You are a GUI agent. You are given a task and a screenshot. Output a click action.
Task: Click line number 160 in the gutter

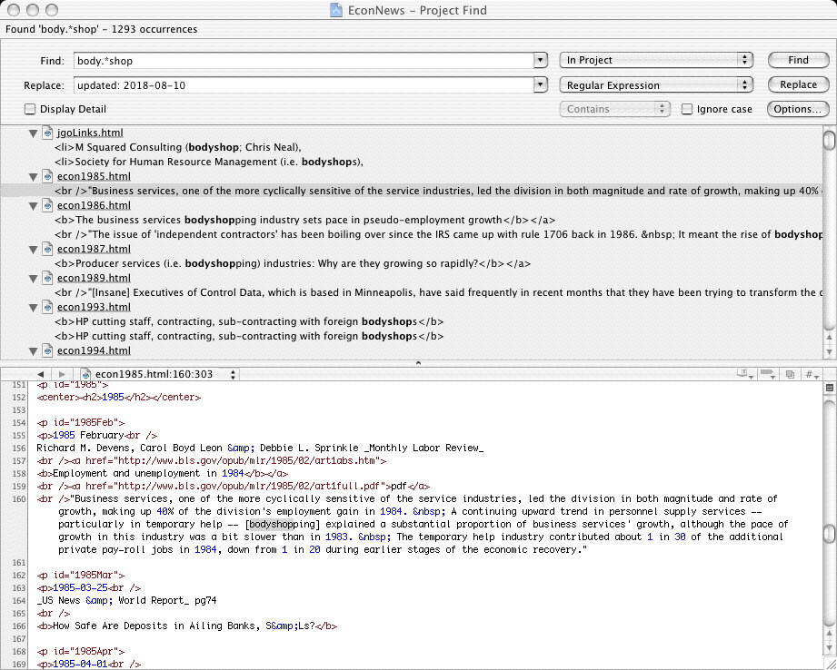(19, 499)
